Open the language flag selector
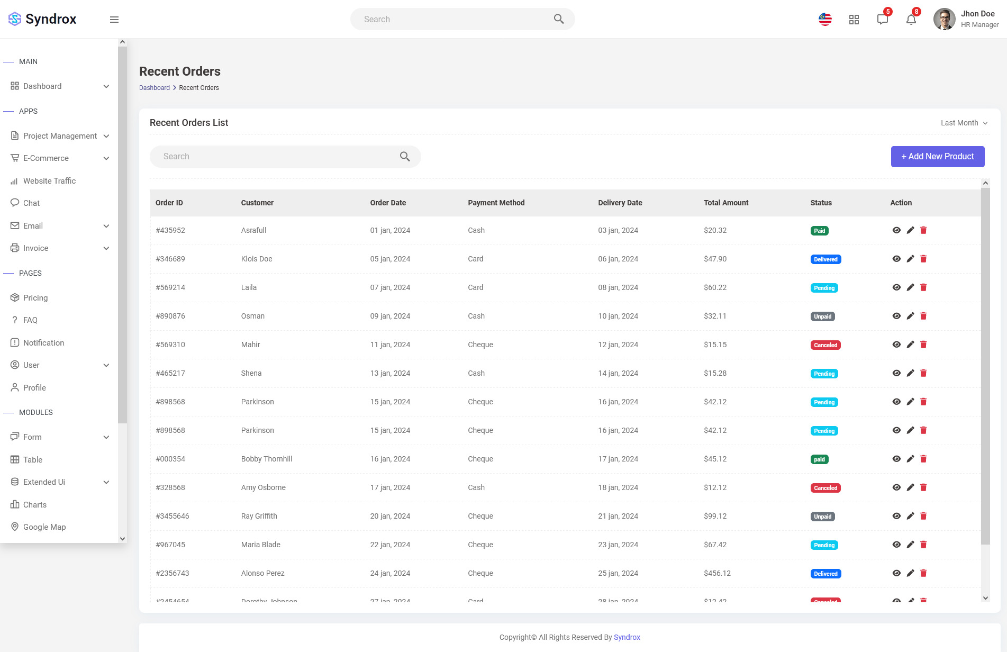The image size is (1007, 652). coord(825,20)
